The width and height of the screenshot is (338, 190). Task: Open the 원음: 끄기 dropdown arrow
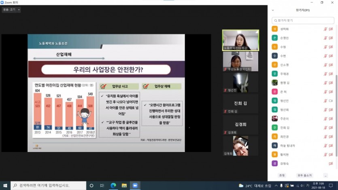[19, 10]
